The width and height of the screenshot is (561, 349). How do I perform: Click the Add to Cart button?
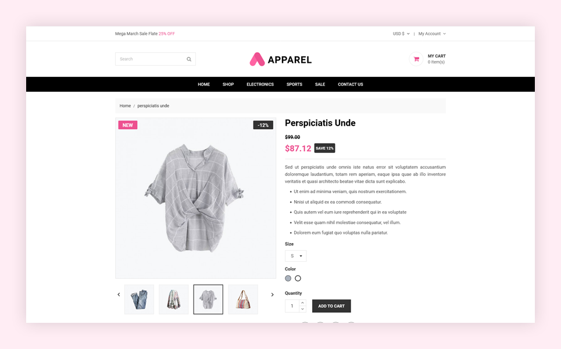point(331,306)
